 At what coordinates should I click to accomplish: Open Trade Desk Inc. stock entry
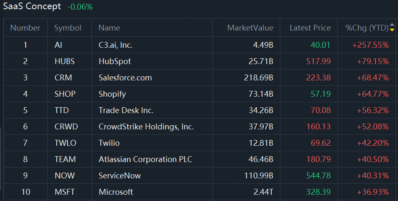[x=126, y=110]
